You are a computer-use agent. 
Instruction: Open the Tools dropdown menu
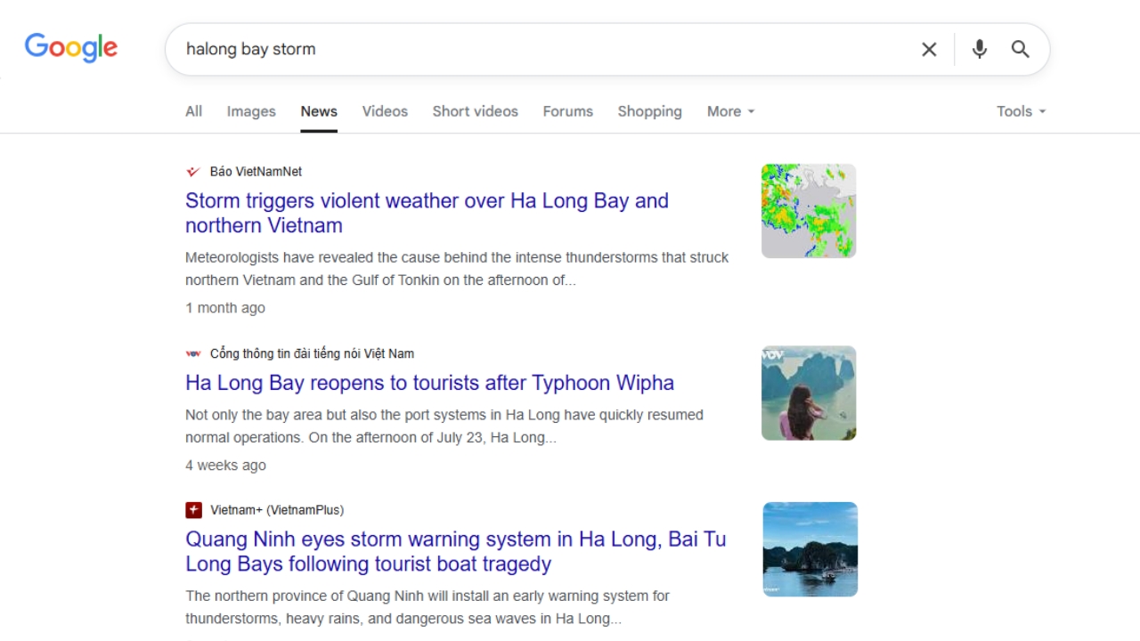click(x=1021, y=111)
